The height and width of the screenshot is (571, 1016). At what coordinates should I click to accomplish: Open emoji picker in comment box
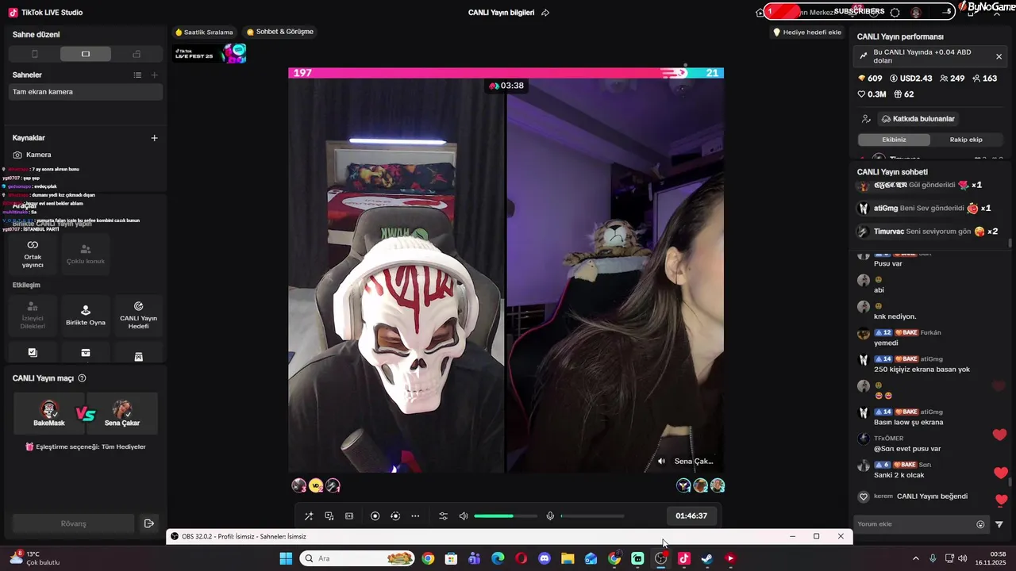(x=980, y=524)
